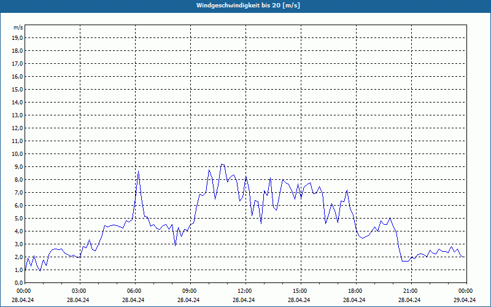The image size is (491, 307).
Task: Click the '21:00' time label
Action: pos(411,291)
